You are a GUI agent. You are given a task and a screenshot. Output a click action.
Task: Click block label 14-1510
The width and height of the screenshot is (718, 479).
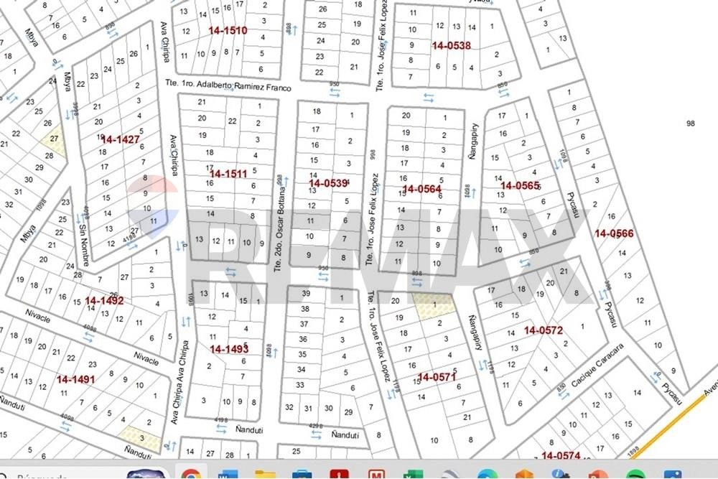point(228,31)
